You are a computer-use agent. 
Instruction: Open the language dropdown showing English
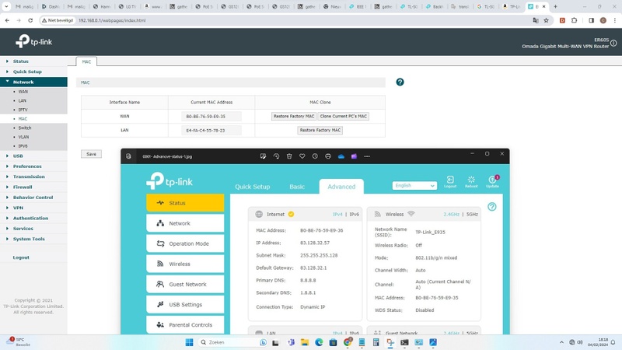(414, 185)
